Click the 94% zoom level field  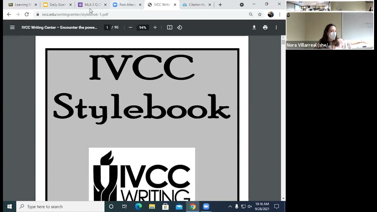143,27
